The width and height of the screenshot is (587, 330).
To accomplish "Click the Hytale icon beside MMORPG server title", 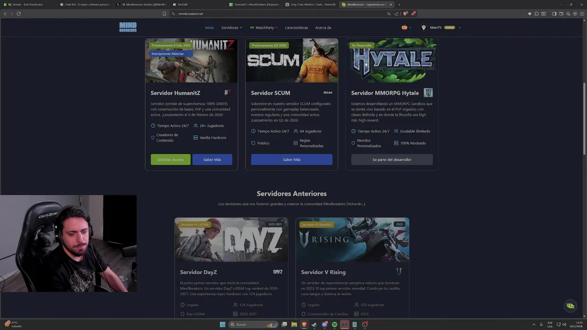I will click(428, 93).
